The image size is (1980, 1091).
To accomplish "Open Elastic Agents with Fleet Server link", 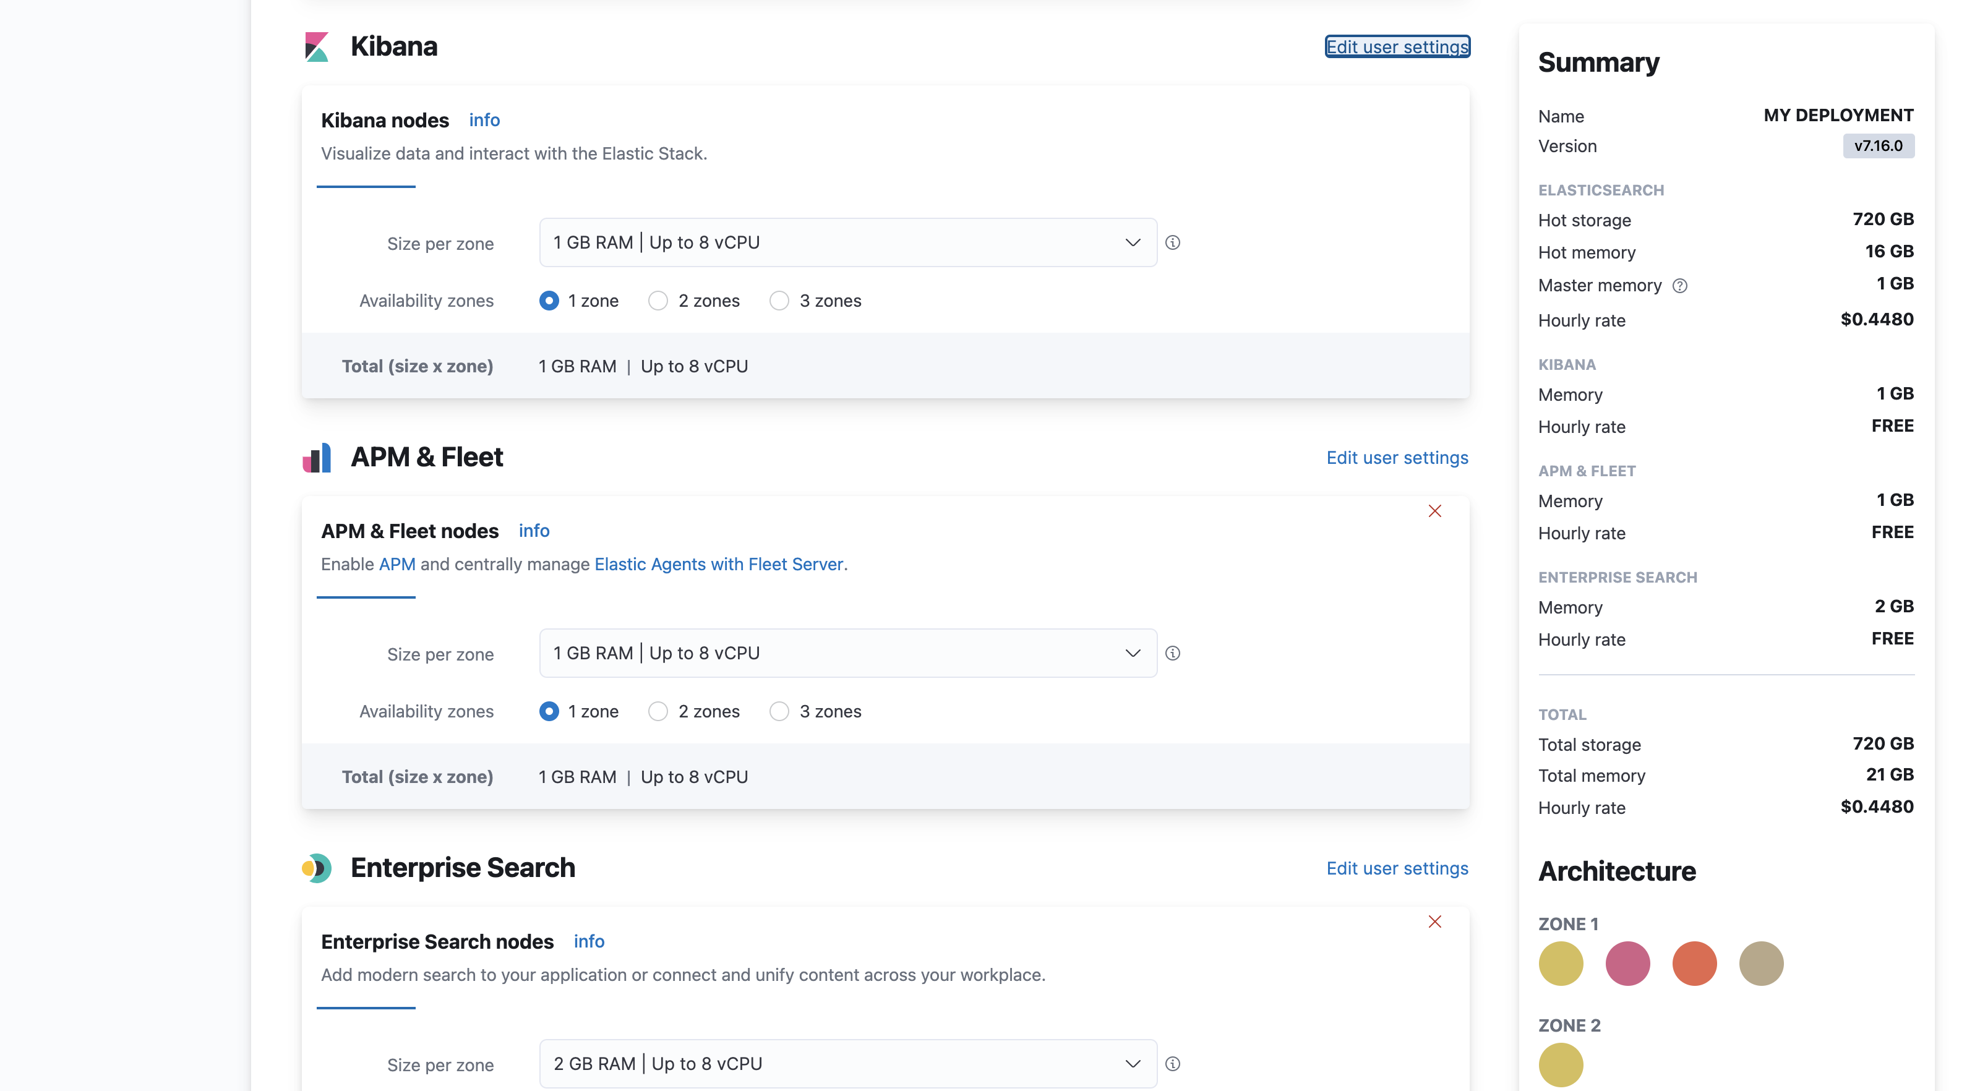I will coord(719,564).
